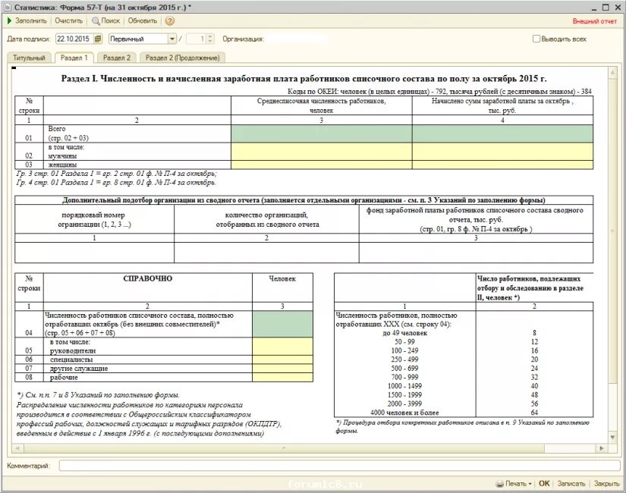Click the женщины row 03 salary cell

[x=502, y=165]
